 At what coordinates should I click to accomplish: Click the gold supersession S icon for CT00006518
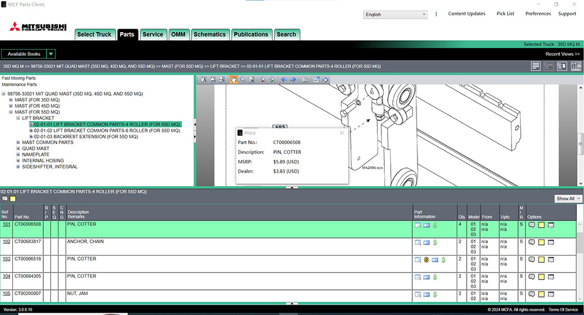[426, 260]
